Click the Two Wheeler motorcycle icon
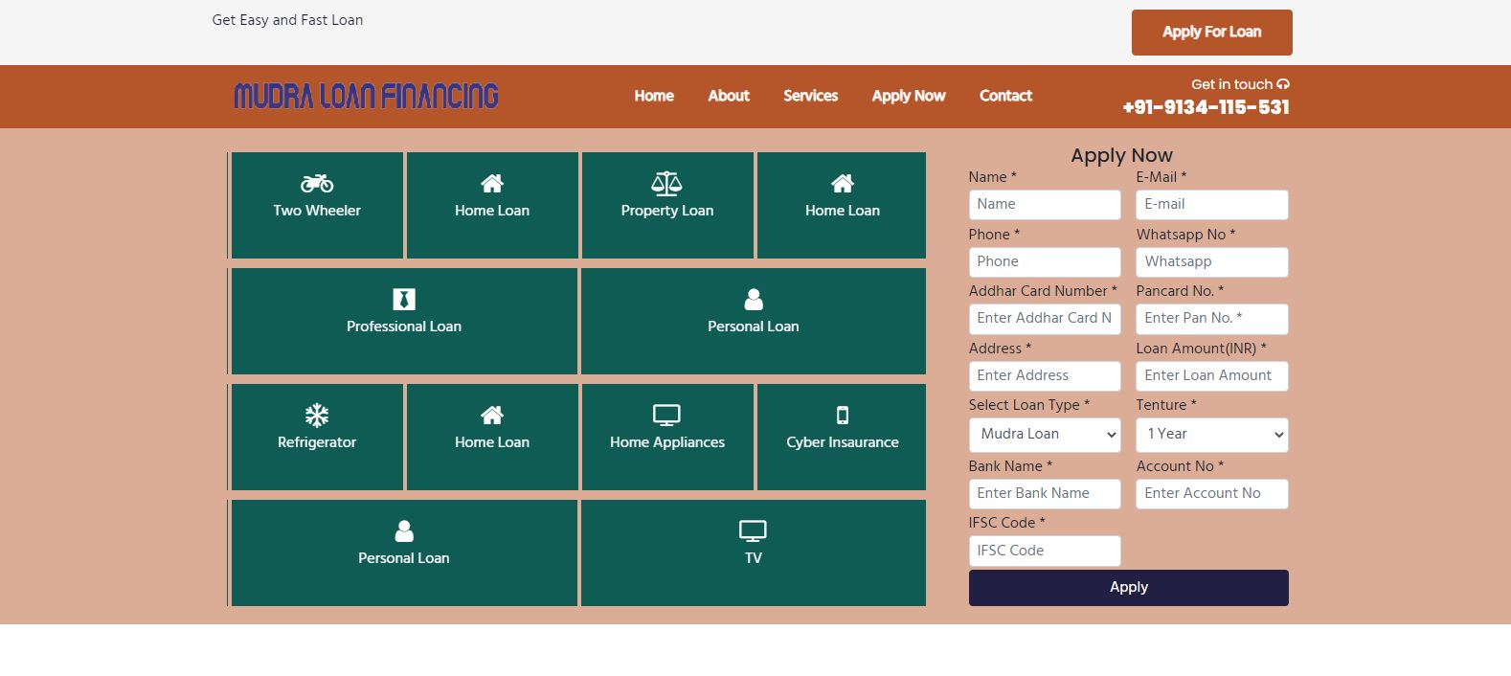 coord(317,183)
